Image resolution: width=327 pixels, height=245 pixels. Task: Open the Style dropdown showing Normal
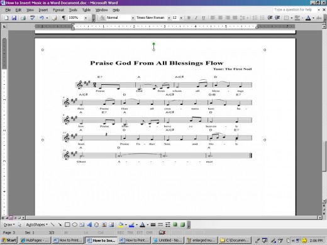click(133, 18)
